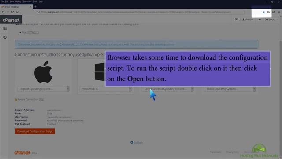Close the cPanel Web Disk tab
Image resolution: width=282 pixels, height=159 pixels.
tap(30, 7)
